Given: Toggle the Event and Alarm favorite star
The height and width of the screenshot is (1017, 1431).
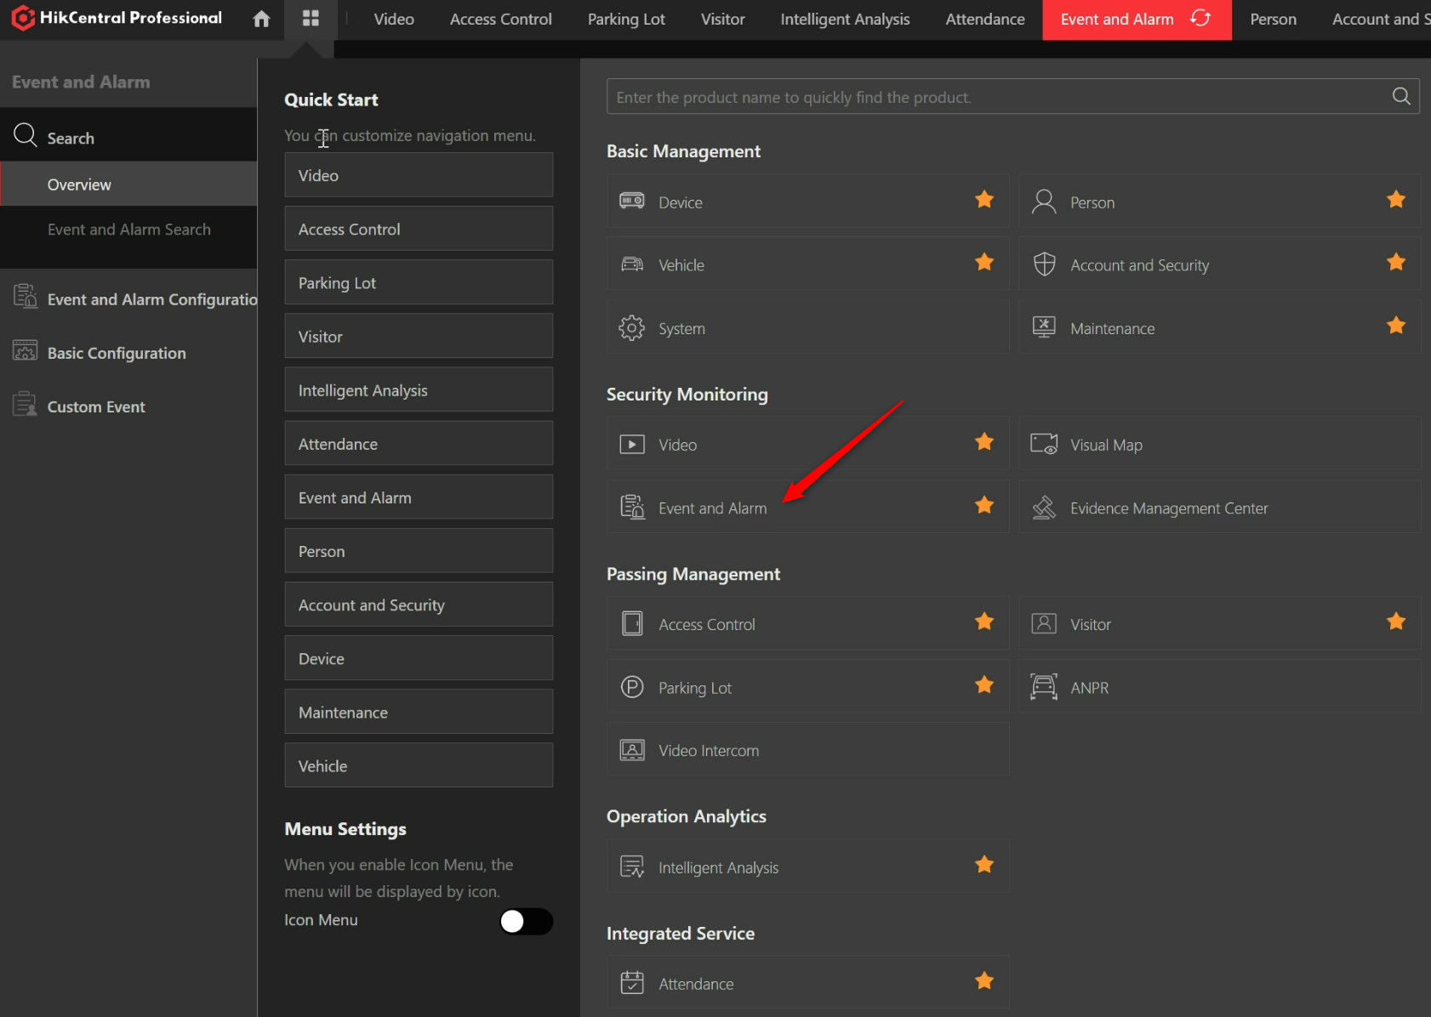Looking at the screenshot, I should pyautogui.click(x=984, y=504).
